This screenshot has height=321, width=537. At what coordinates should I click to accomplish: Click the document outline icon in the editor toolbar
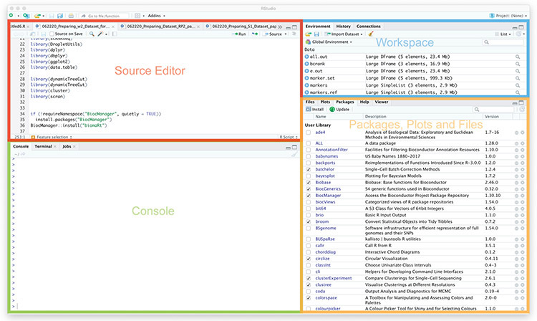coord(294,34)
